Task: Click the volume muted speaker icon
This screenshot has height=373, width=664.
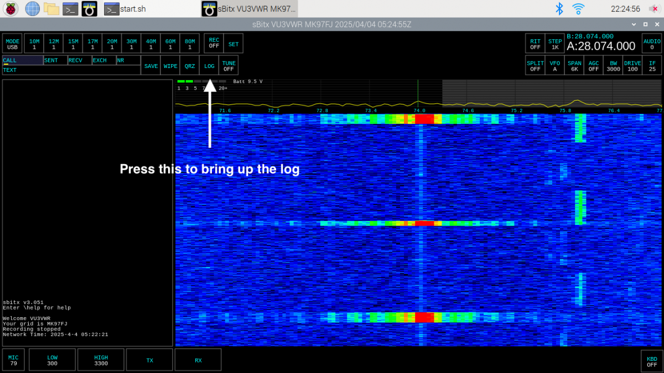Action: click(x=653, y=9)
